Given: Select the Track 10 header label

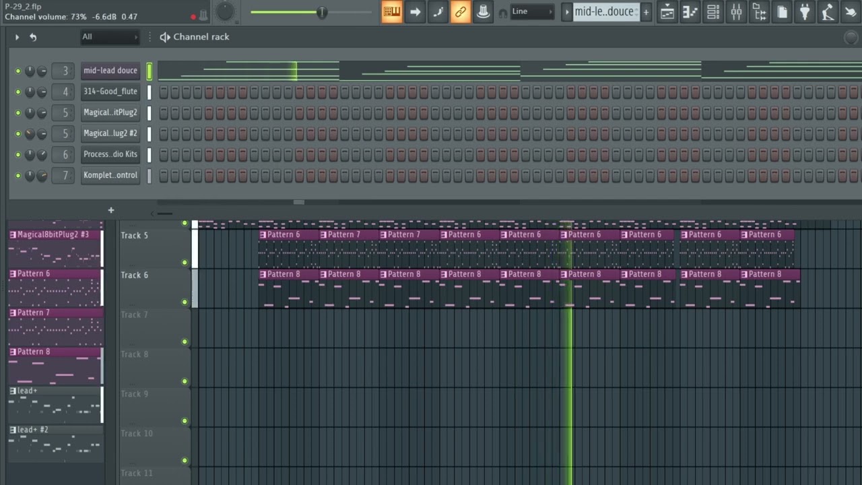Looking at the screenshot, I should pyautogui.click(x=137, y=434).
